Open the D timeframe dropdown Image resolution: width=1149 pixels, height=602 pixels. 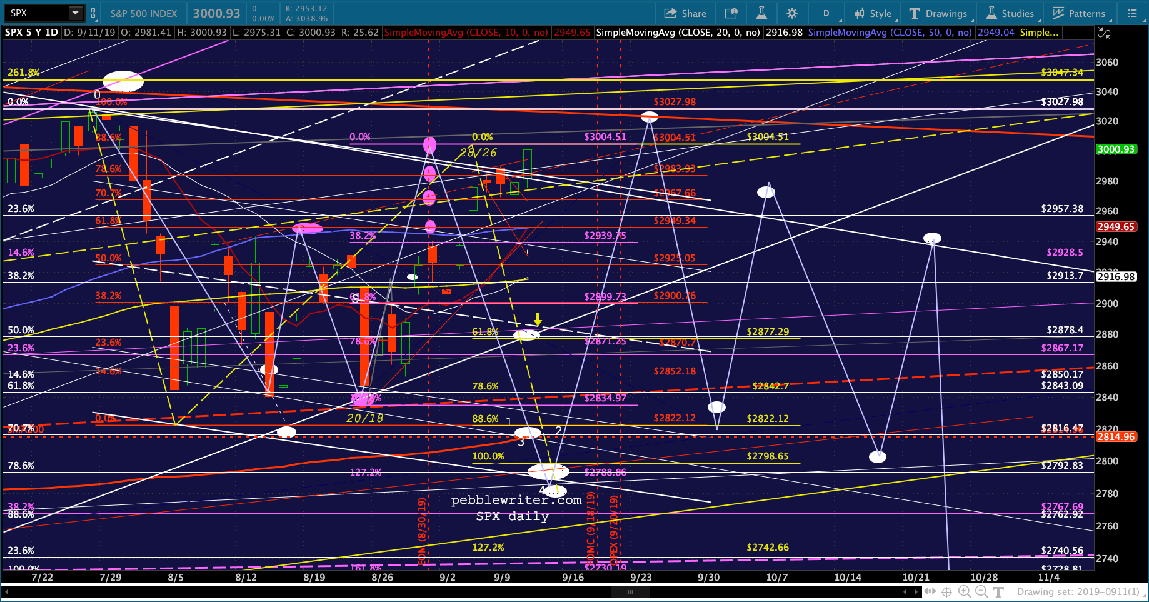coord(826,13)
